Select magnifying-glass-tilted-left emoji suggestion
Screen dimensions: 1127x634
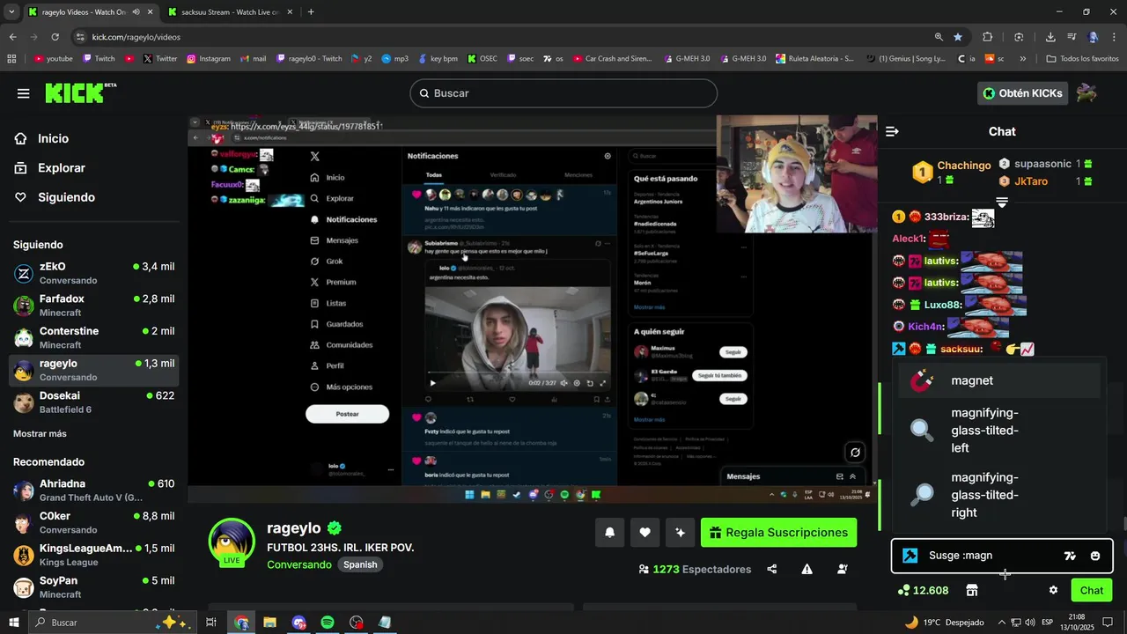pos(999,431)
